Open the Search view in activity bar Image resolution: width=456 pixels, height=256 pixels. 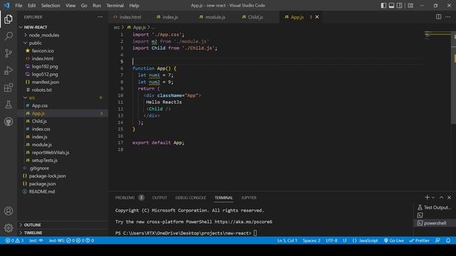9,36
